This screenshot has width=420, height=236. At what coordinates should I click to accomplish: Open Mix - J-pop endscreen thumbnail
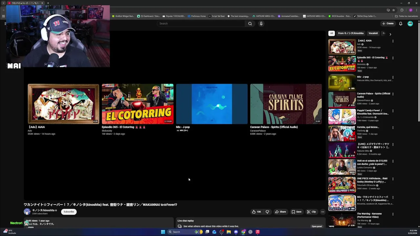coord(212,104)
